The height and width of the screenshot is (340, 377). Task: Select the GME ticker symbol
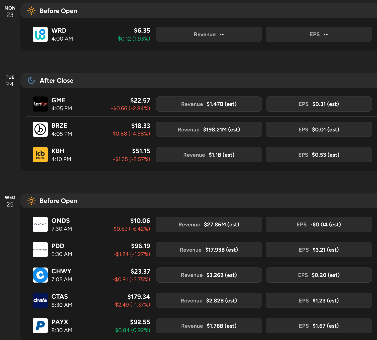(x=58, y=100)
